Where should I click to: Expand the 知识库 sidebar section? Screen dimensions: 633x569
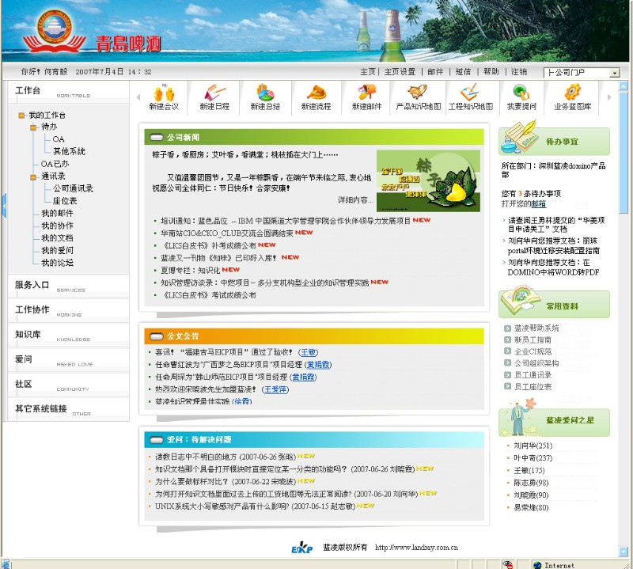[68, 336]
